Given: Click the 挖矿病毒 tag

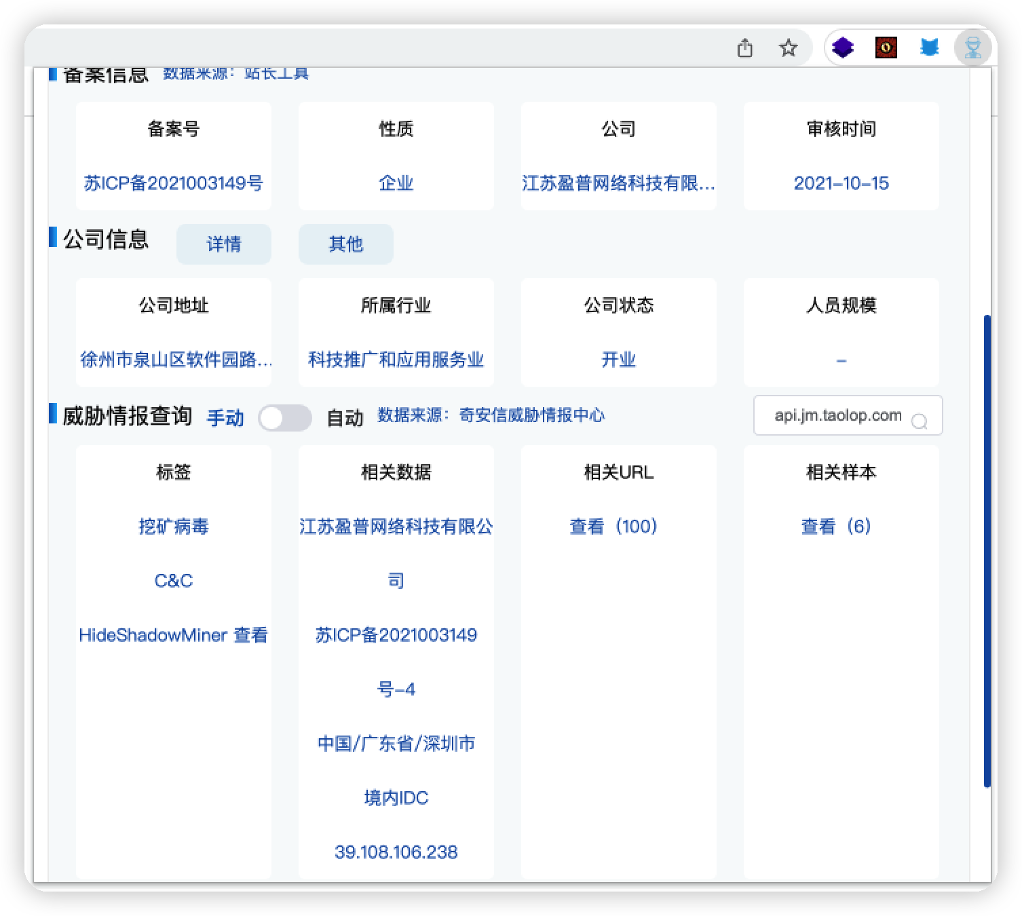Looking at the screenshot, I should 174,527.
